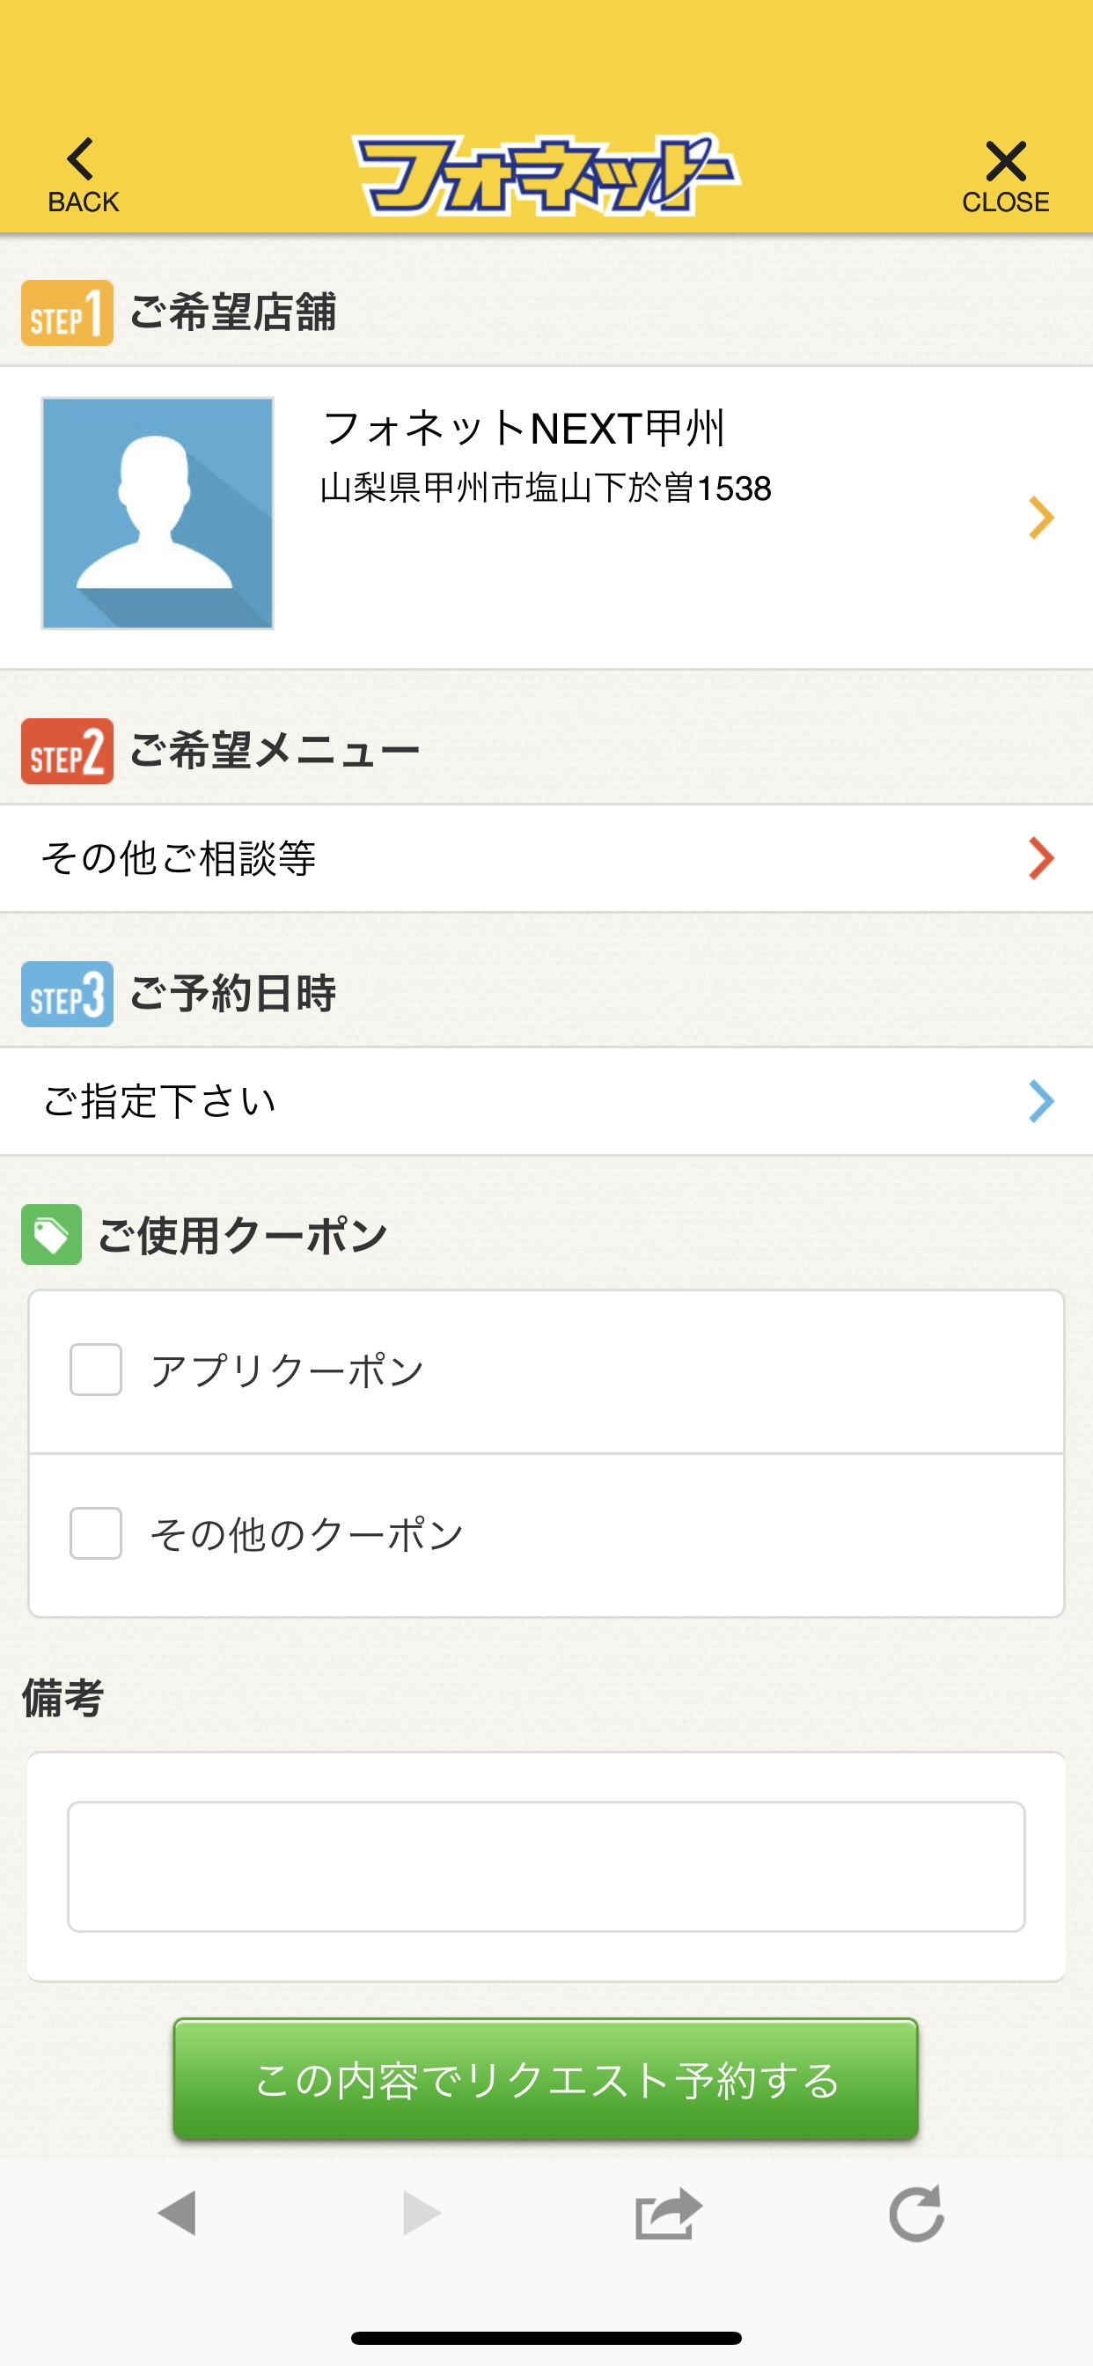Click the フォネット logo in header
The width and height of the screenshot is (1093, 2366).
pyautogui.click(x=546, y=174)
